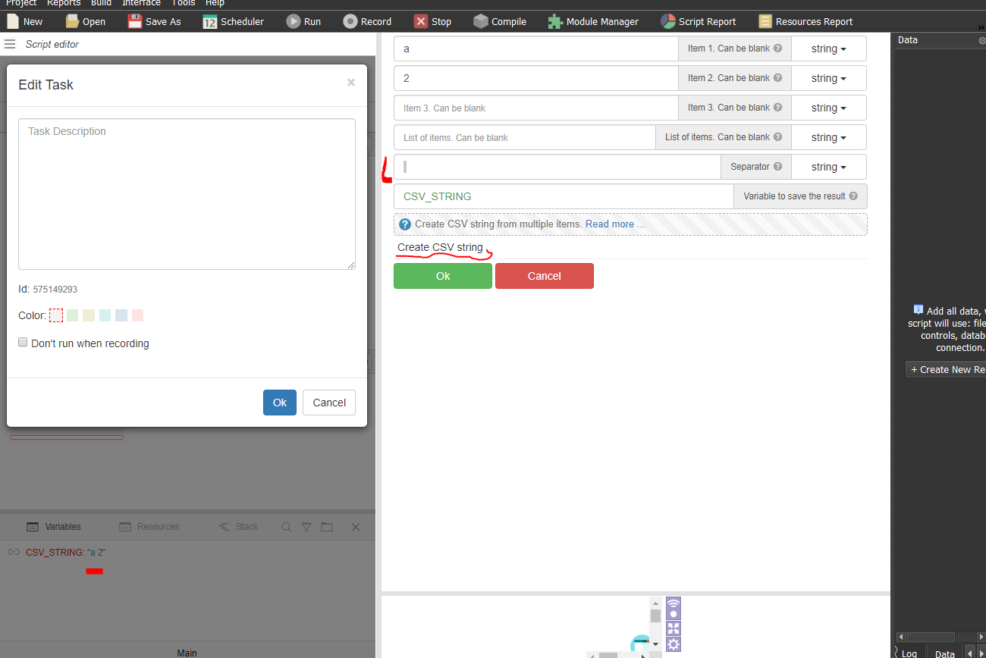This screenshot has width=986, height=658.
Task: Click into the Task Description text area
Action: click(187, 194)
